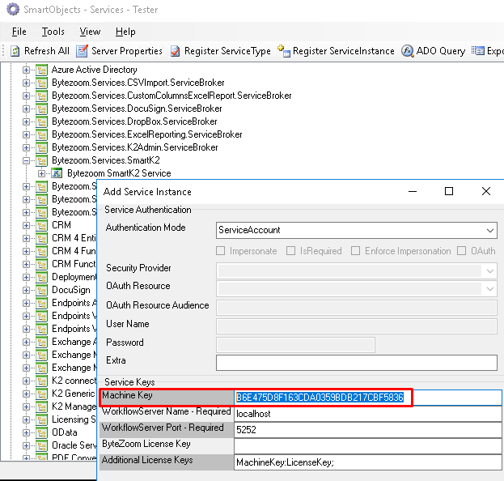Toggle the OAuth checkbox
Image resolution: width=504 pixels, height=481 pixels.
click(462, 251)
